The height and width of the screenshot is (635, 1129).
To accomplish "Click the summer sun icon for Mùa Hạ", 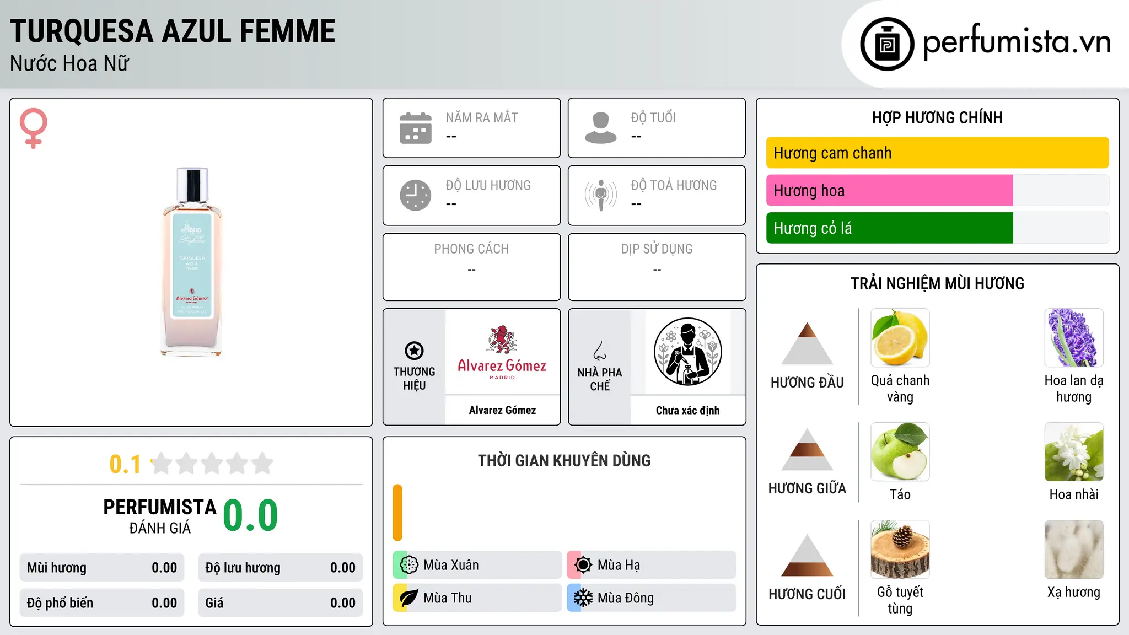I will coord(583,565).
